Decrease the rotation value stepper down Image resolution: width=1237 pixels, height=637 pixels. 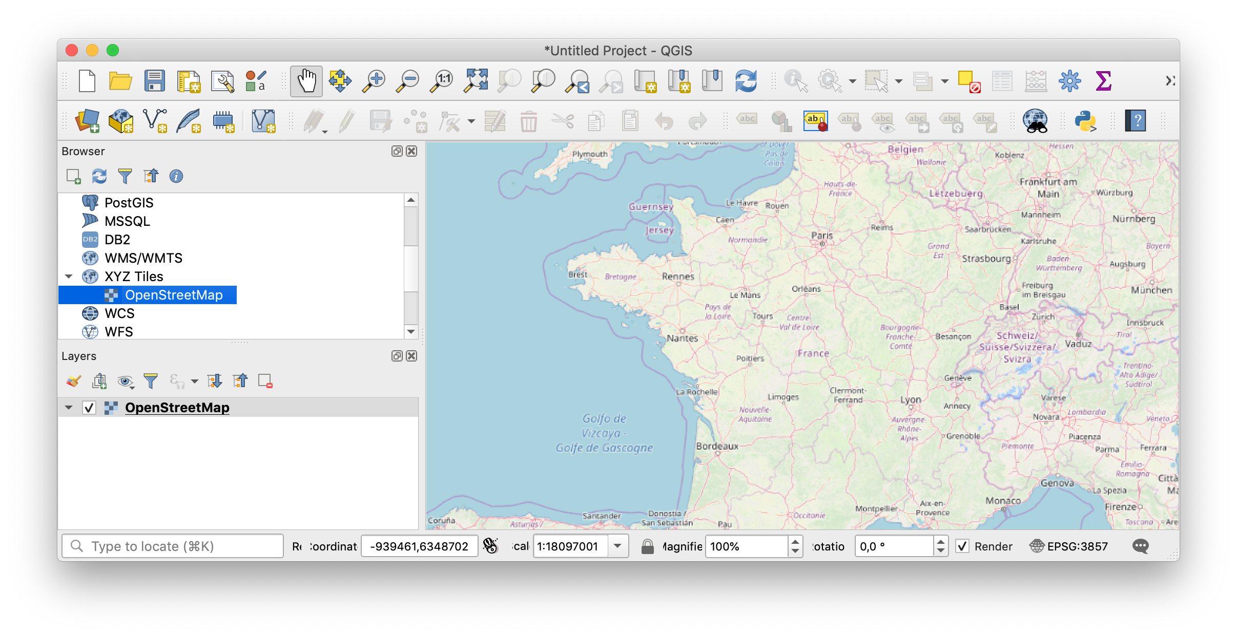[x=940, y=551]
